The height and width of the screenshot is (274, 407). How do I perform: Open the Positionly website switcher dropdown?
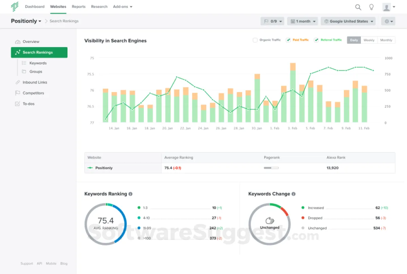pyautogui.click(x=26, y=21)
